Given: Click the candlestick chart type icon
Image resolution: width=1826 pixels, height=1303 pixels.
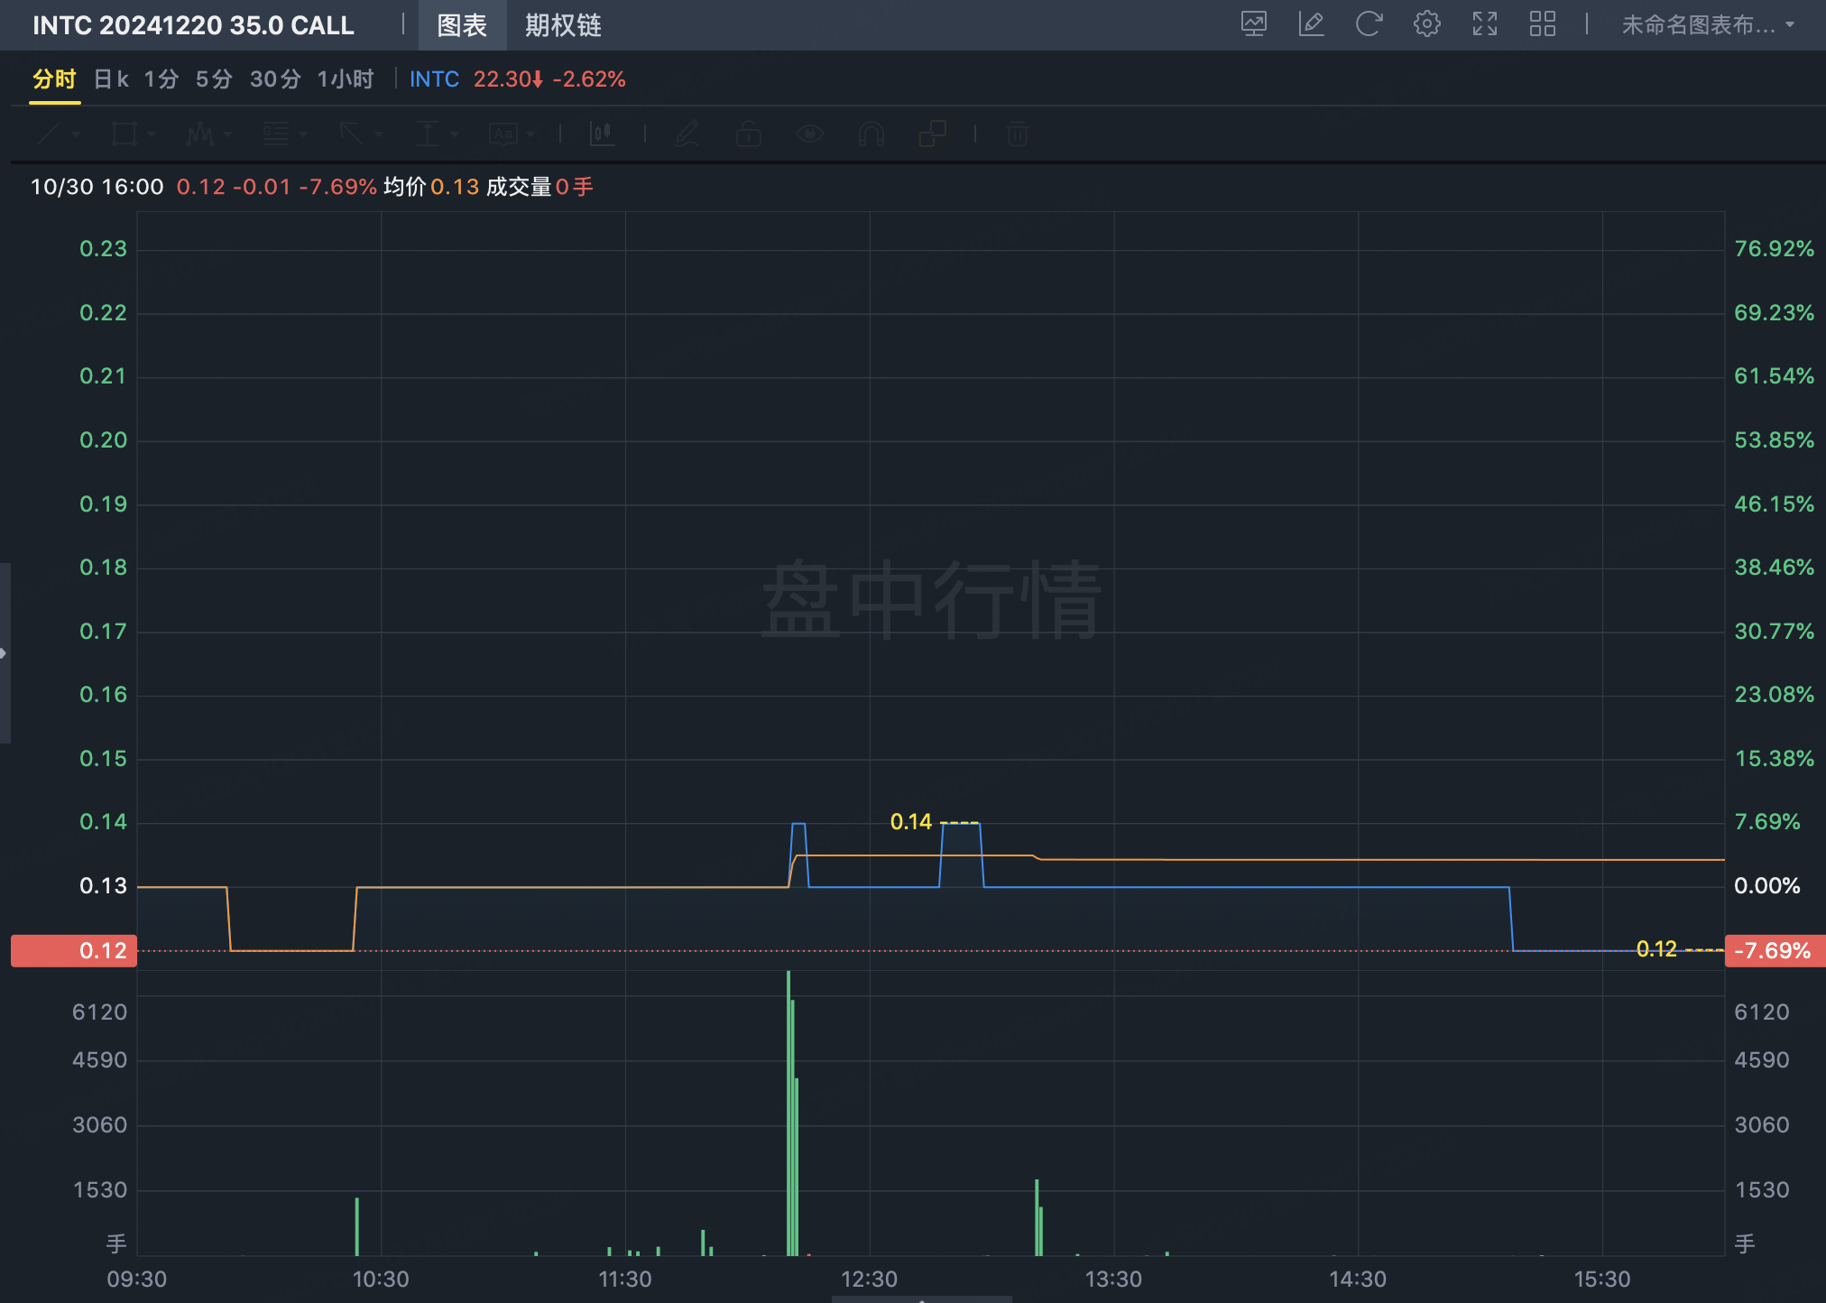Looking at the screenshot, I should point(602,134).
